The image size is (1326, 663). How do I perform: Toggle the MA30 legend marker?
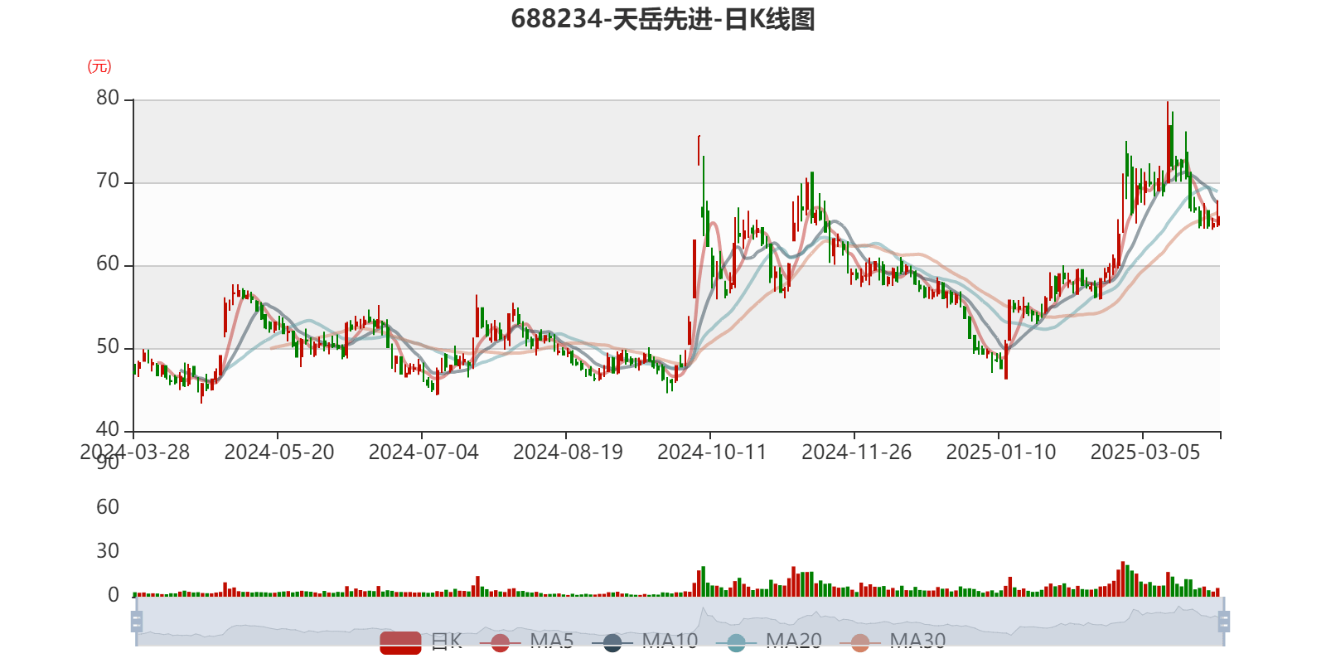click(860, 642)
